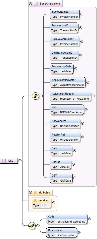Click the upper sequence compositor icon
The image size is (97, 239).
point(36,96)
